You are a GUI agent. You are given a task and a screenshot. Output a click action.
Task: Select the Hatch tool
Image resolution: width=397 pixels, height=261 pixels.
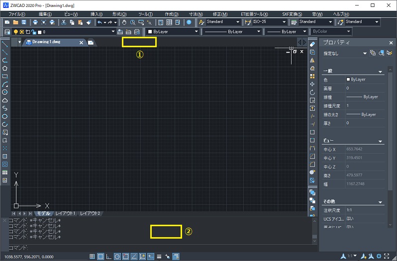pos(5,156)
